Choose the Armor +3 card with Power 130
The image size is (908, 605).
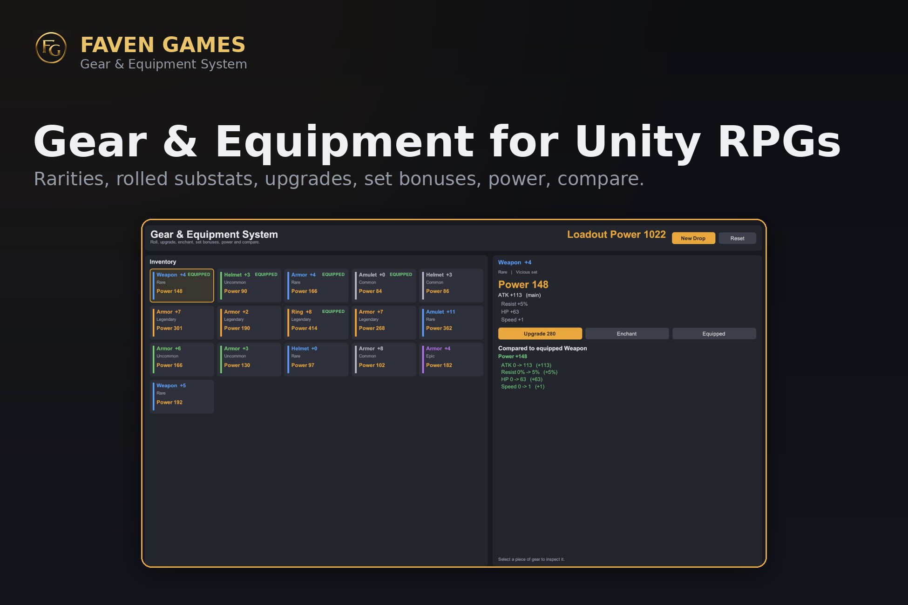point(249,359)
